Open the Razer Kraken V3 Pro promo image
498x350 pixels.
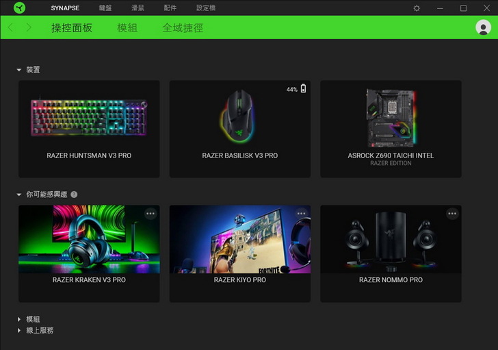pos(89,239)
